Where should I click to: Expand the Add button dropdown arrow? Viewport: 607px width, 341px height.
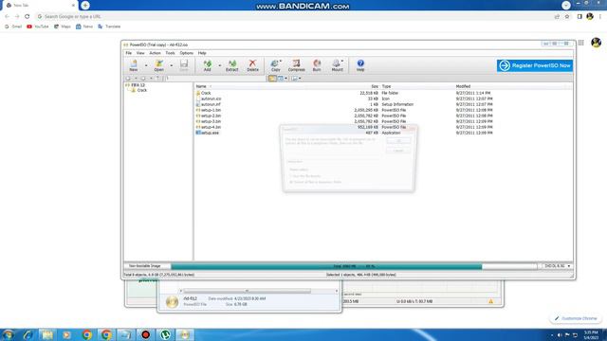tap(220, 65)
